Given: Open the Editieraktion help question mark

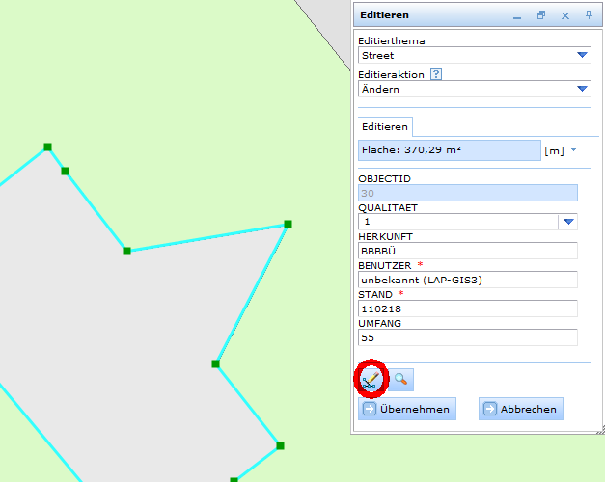Looking at the screenshot, I should tap(436, 74).
